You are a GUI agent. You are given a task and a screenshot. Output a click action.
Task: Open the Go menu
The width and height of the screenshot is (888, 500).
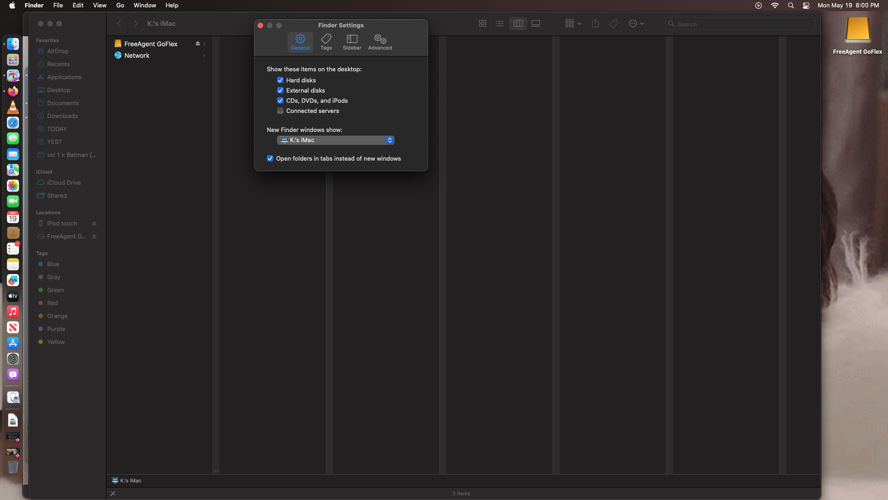(120, 5)
